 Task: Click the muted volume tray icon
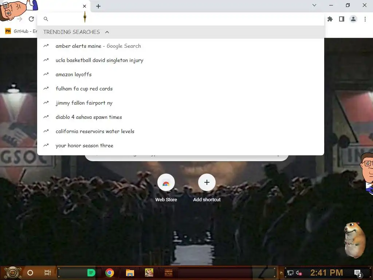tap(299, 273)
